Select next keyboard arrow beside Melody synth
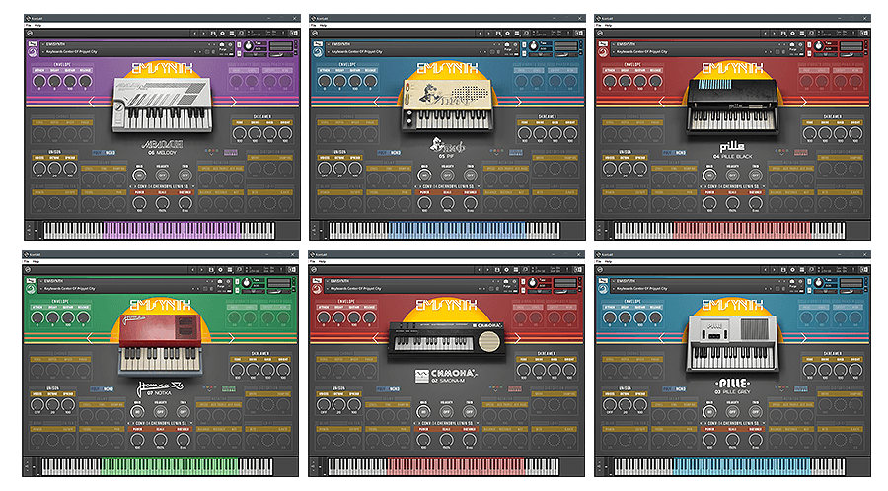This screenshot has height=491, width=888. [233, 102]
